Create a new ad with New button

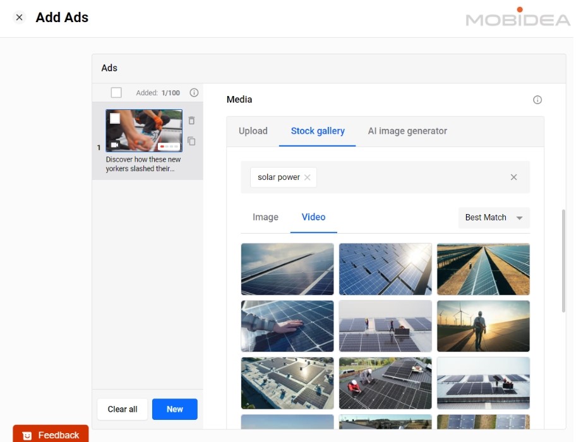[174, 409]
